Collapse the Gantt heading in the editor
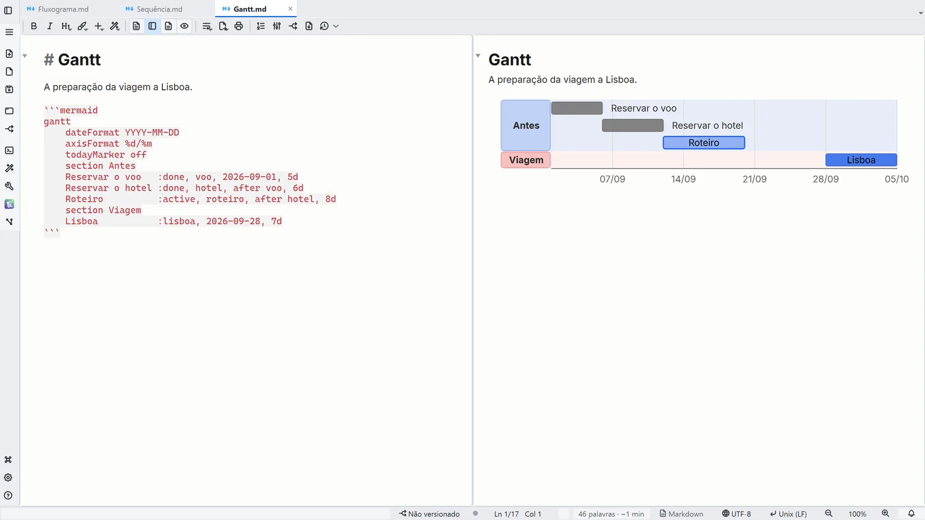Viewport: 925px width, 520px height. pos(25,56)
